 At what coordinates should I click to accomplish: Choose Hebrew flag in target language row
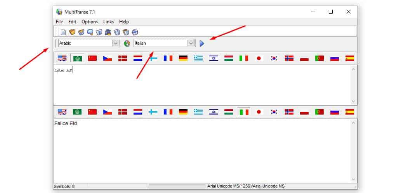[x=214, y=112]
